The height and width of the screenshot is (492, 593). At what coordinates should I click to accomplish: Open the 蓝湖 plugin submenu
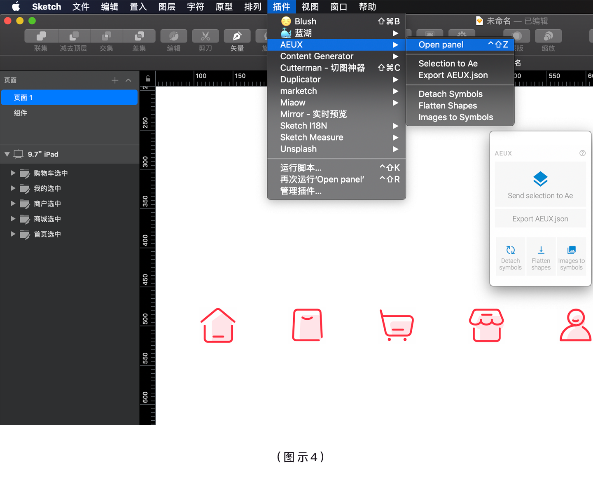[336, 33]
